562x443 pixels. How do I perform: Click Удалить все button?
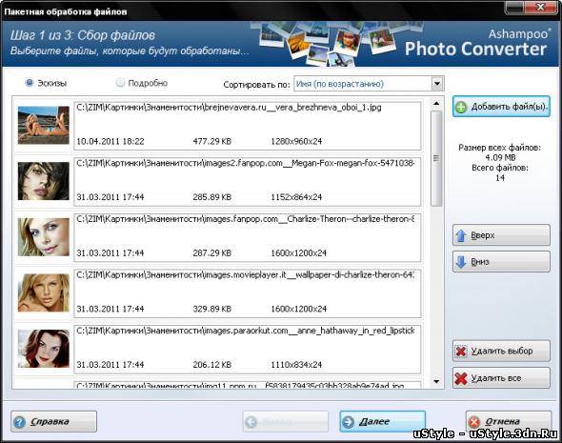pyautogui.click(x=501, y=378)
